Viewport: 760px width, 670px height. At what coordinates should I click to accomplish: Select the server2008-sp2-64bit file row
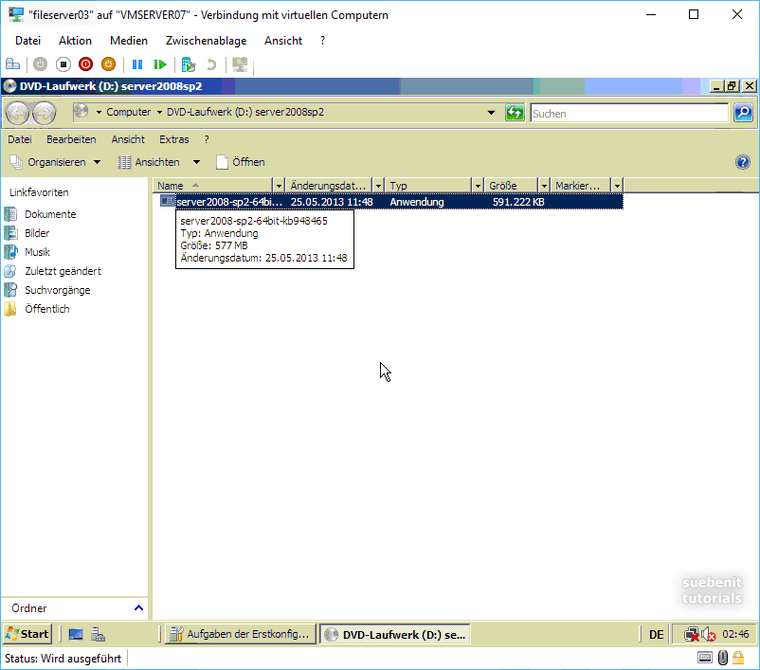click(390, 202)
